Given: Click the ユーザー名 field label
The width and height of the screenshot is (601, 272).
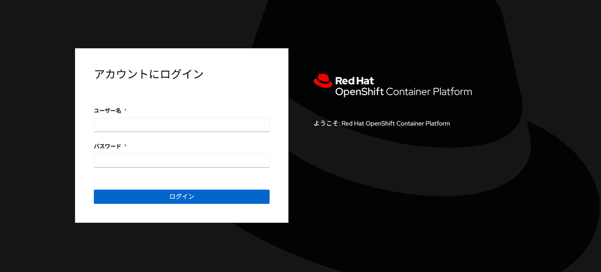Looking at the screenshot, I should (x=107, y=111).
